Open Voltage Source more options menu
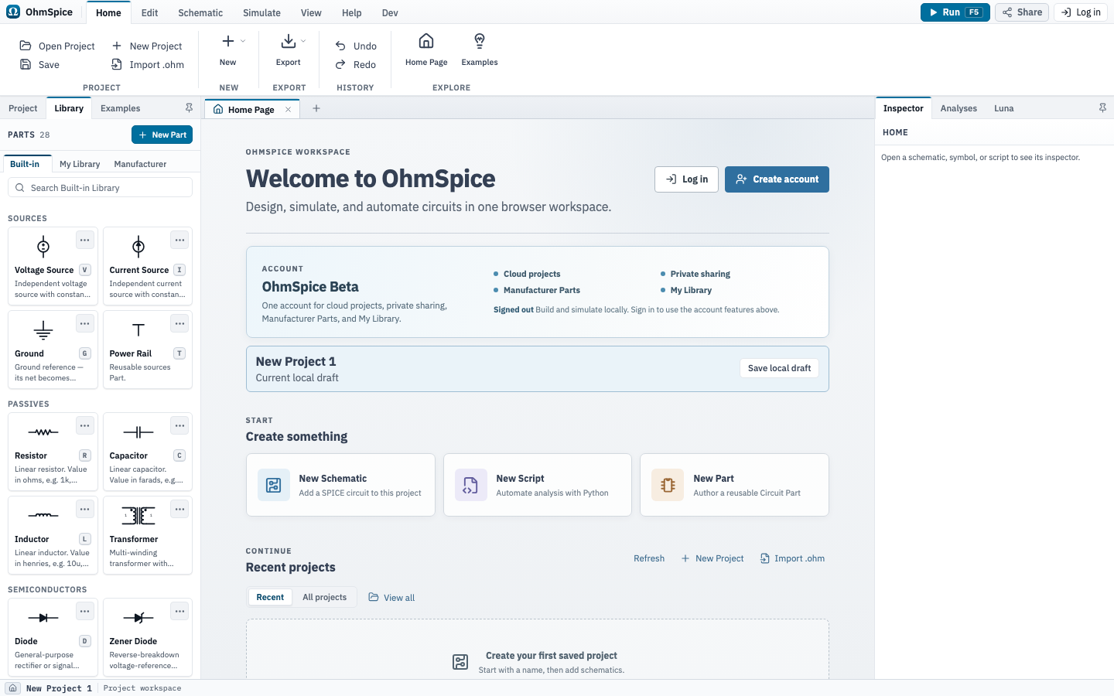The width and height of the screenshot is (1114, 696). point(85,241)
